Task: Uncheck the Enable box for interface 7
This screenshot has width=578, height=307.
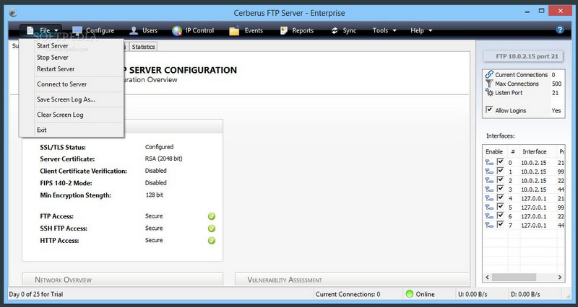Action: click(500, 224)
